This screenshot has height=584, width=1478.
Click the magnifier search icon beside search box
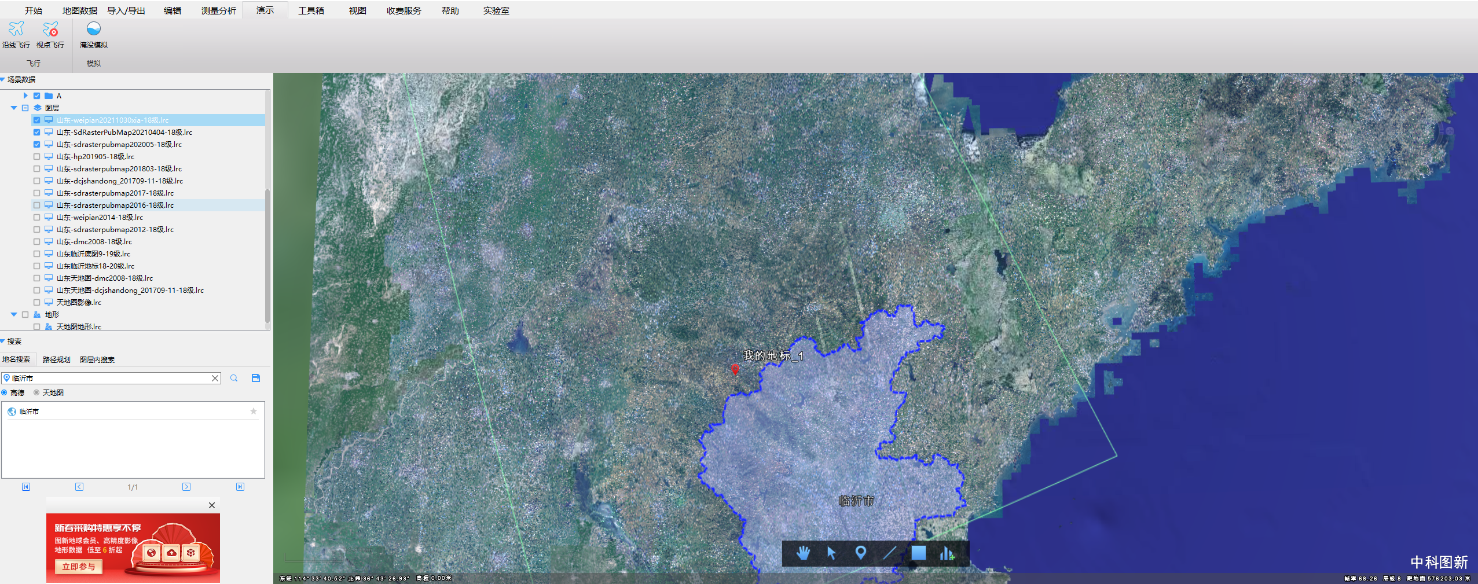coord(234,378)
